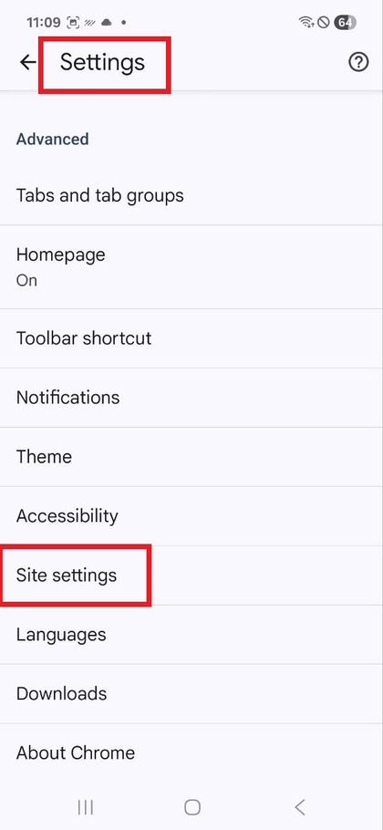Tap the cloud notification status icon
Image resolution: width=383 pixels, height=830 pixels.
[x=107, y=22]
